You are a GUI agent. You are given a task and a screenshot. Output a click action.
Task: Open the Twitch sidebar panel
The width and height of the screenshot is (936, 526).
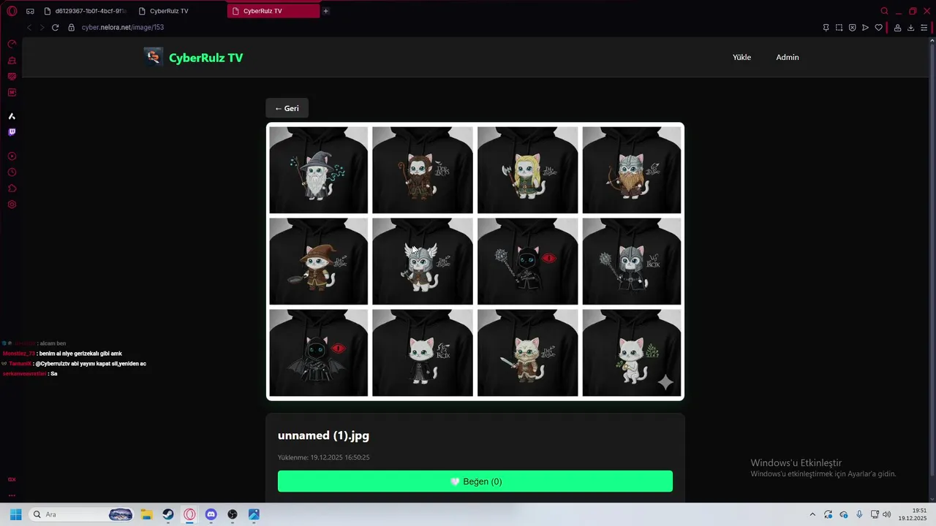point(12,132)
